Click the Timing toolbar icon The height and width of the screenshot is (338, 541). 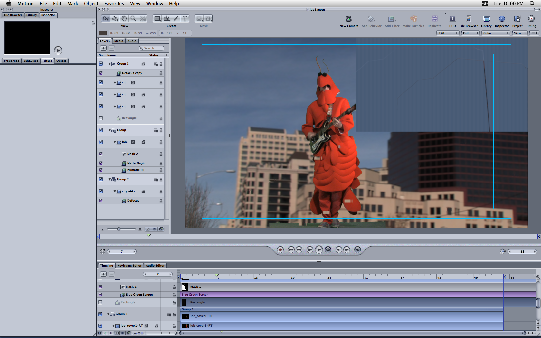click(531, 19)
